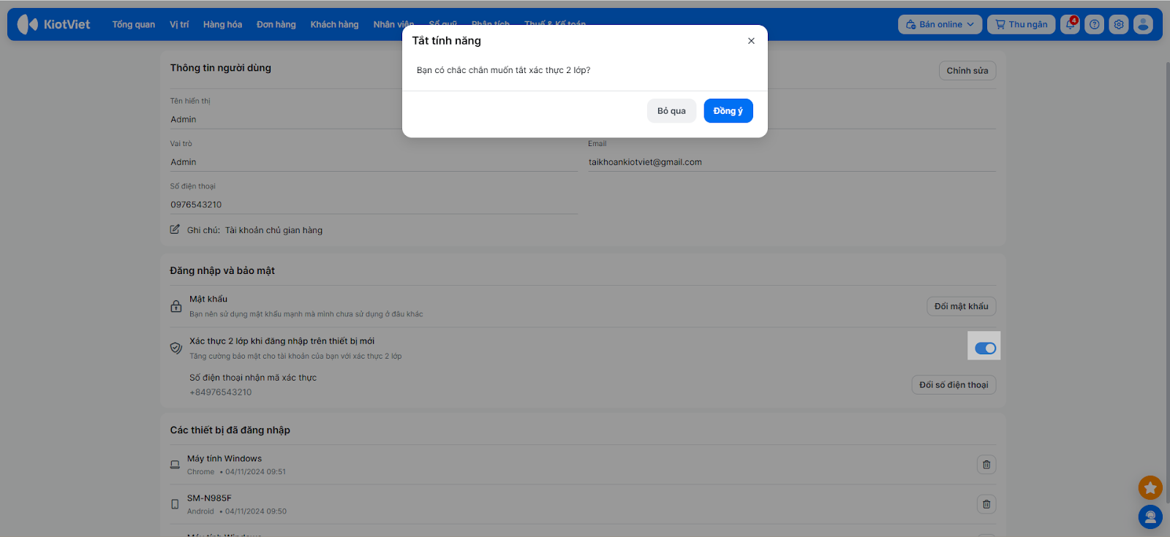Click the Số điện thoại nhận mã xác thực label
Viewport: 1170px width, 537px height.
pyautogui.click(x=253, y=378)
